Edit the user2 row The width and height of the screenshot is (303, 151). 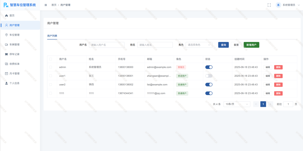tap(268, 85)
